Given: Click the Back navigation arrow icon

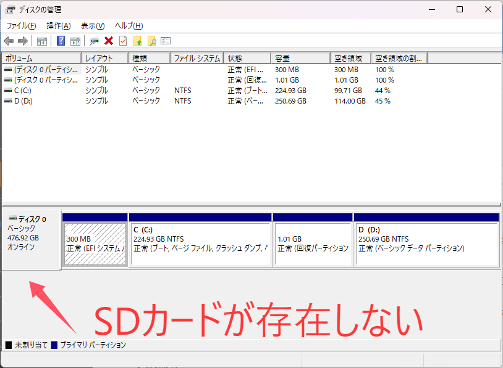Looking at the screenshot, I should [8, 41].
